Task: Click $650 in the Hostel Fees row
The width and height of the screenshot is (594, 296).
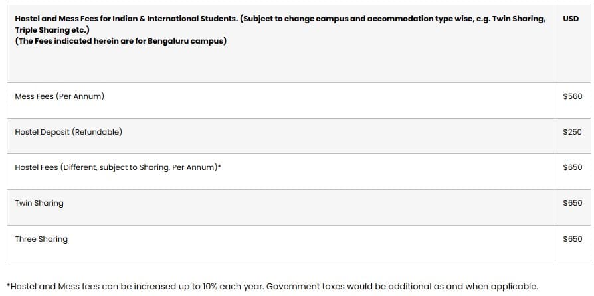Action: coord(572,167)
